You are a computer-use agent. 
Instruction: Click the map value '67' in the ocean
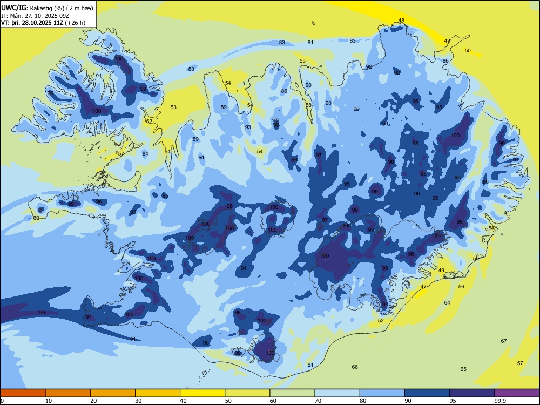(504, 341)
